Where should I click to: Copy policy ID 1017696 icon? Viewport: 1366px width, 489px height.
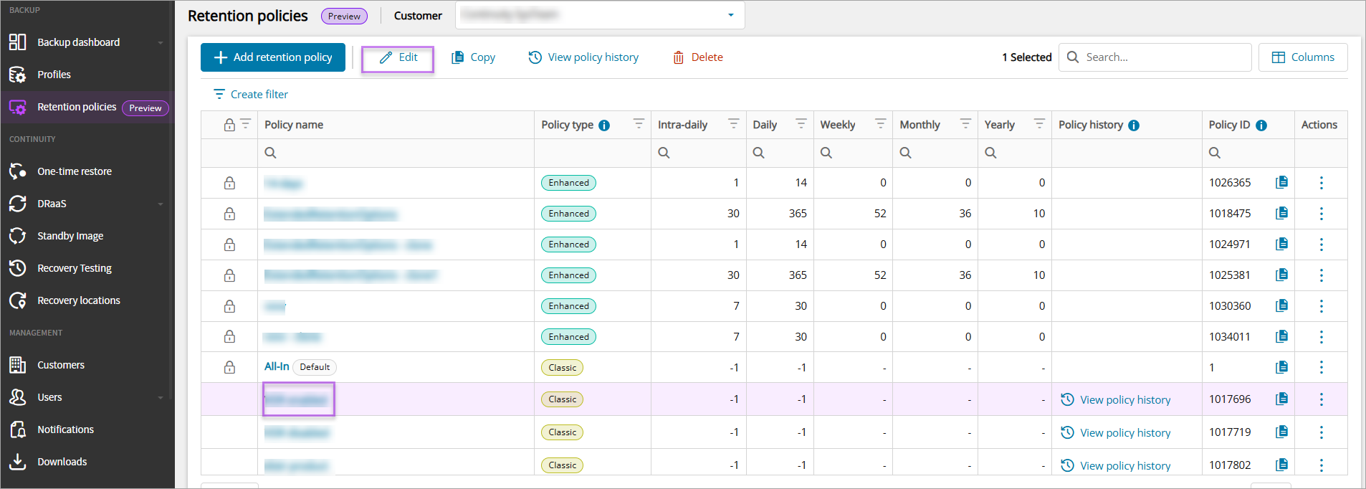tap(1281, 399)
